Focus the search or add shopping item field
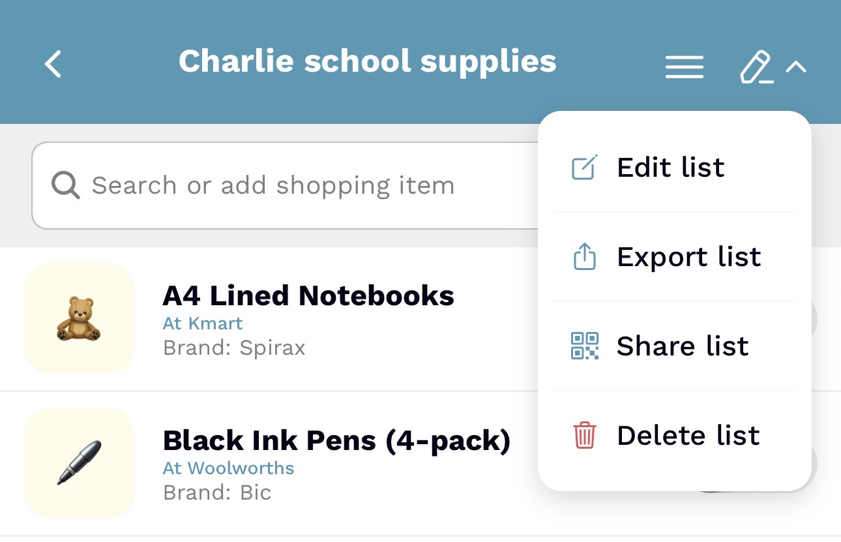Image resolution: width=841 pixels, height=542 pixels. (x=287, y=186)
